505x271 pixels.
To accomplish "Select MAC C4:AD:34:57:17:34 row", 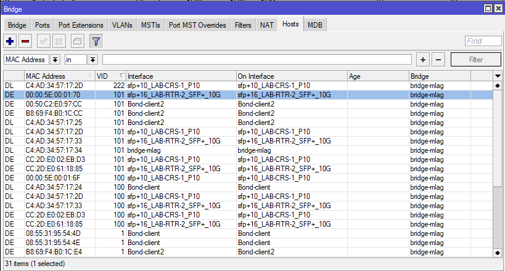I will click(x=248, y=150).
